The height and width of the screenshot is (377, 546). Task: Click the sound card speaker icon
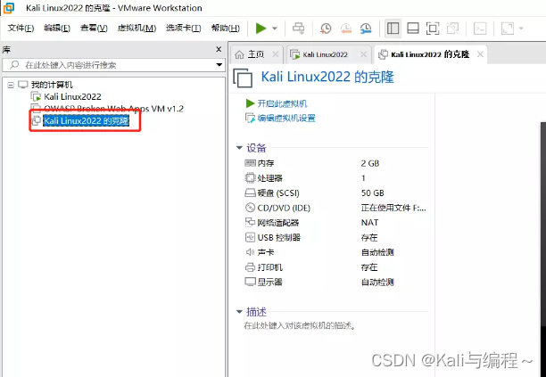(250, 252)
